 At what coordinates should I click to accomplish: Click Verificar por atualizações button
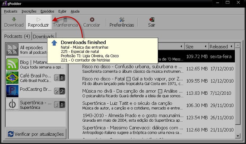[36, 134]
